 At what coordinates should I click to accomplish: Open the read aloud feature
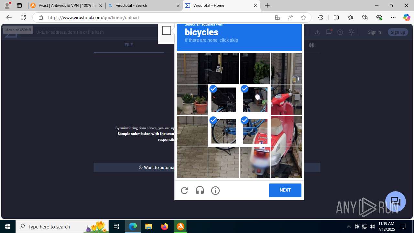(x=290, y=17)
